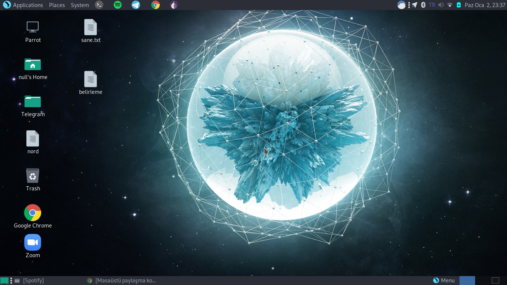Image resolution: width=507 pixels, height=285 pixels.
Task: Click the show desktop button in bottom panel
Action: pyautogui.click(x=4, y=281)
